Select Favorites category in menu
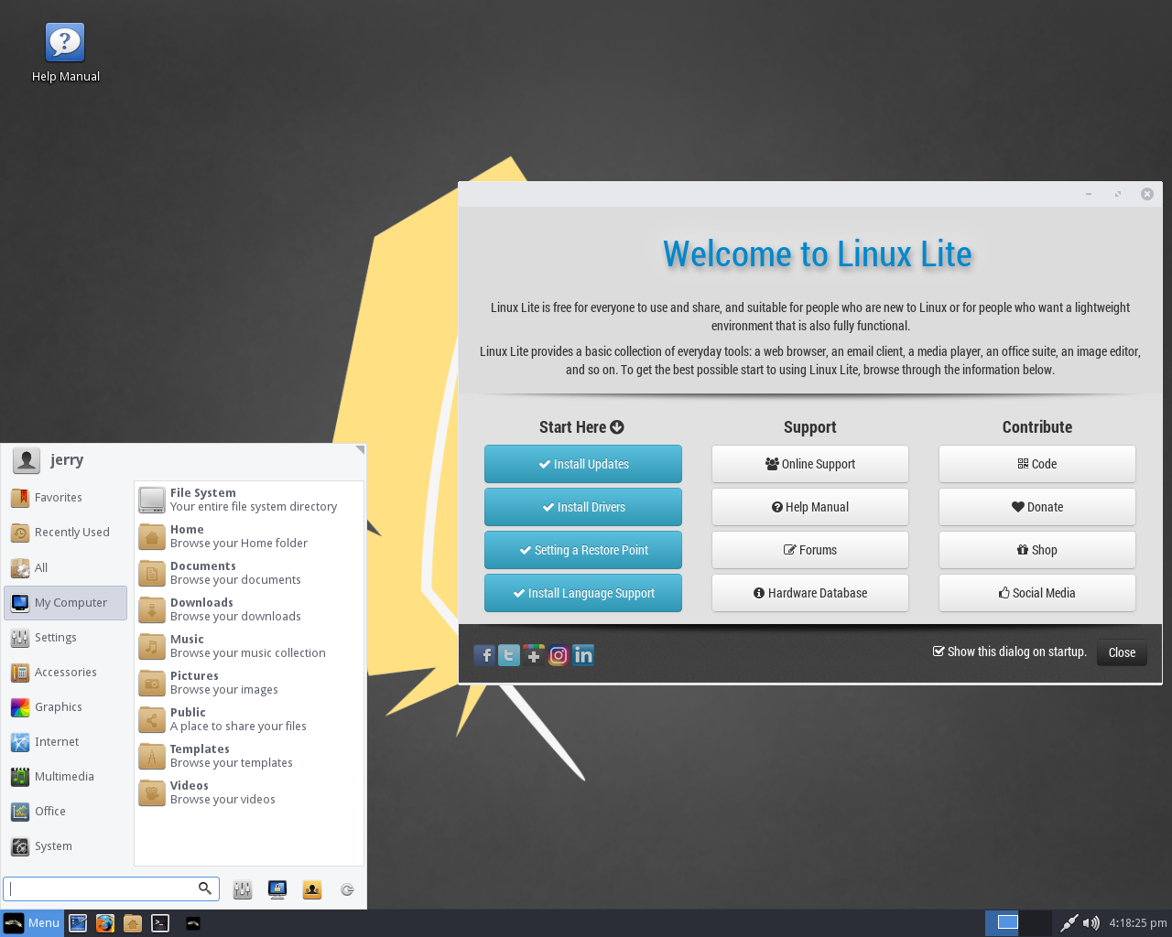The height and width of the screenshot is (937, 1172). tap(66, 498)
